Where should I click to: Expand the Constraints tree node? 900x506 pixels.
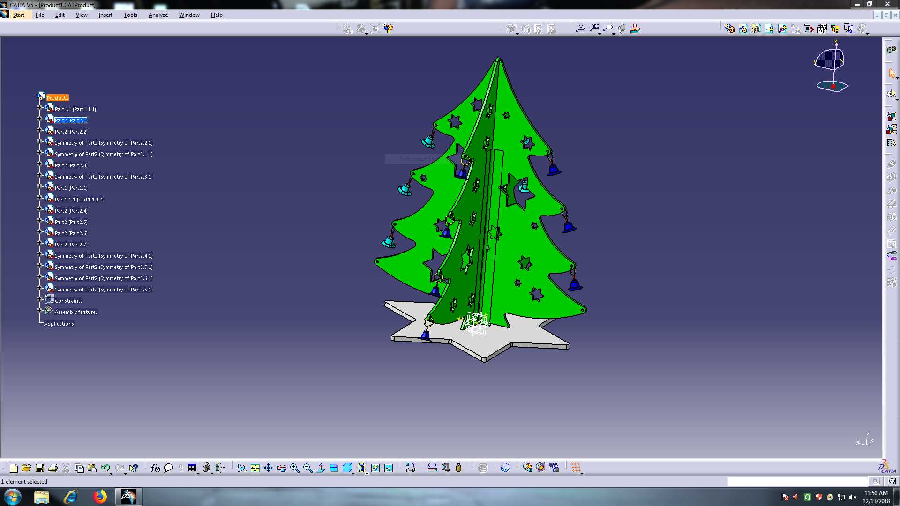[40, 299]
